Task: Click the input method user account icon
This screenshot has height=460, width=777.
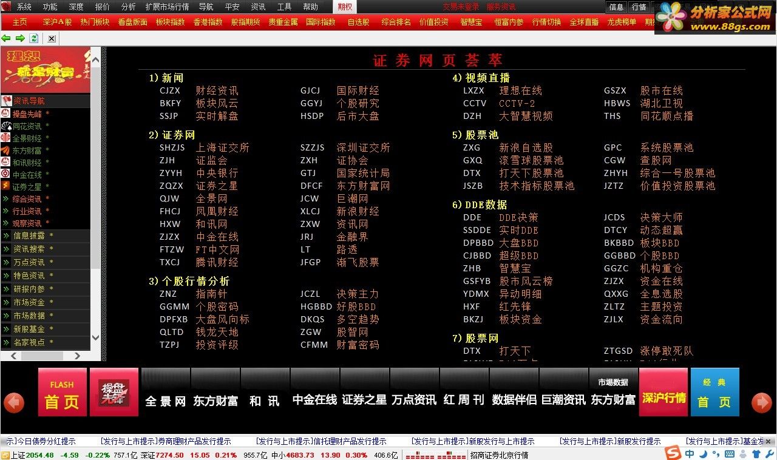Action: (743, 454)
